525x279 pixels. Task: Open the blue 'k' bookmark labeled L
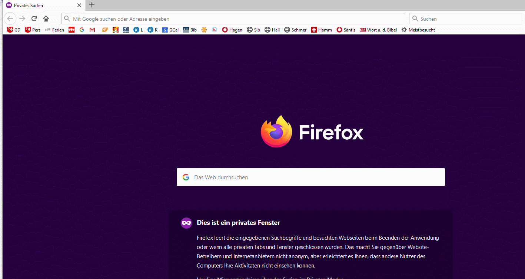(x=138, y=30)
